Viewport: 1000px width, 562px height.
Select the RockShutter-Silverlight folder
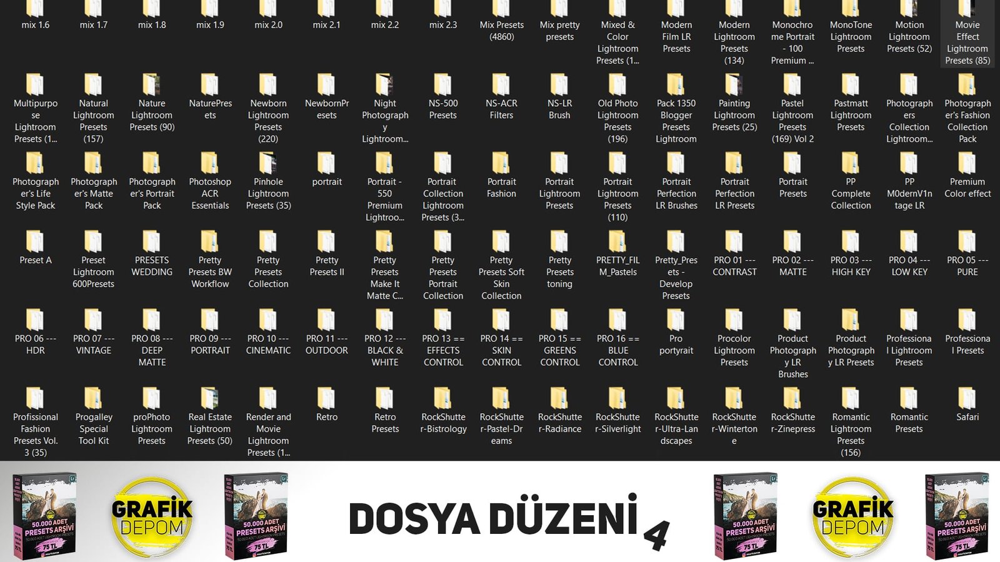pyautogui.click(x=617, y=410)
